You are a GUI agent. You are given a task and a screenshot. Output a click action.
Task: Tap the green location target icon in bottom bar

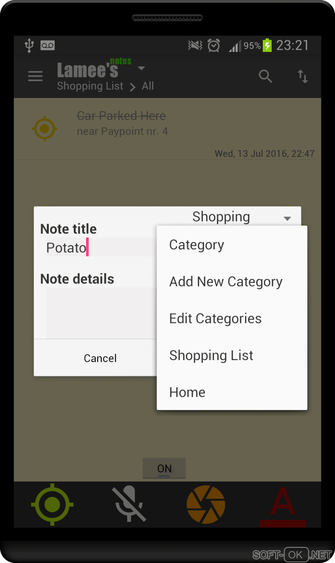[52, 504]
